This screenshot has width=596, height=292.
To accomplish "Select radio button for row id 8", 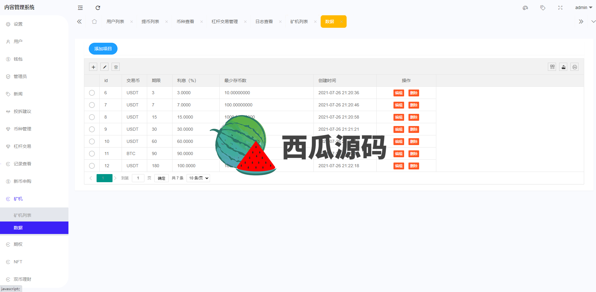I will 92,117.
